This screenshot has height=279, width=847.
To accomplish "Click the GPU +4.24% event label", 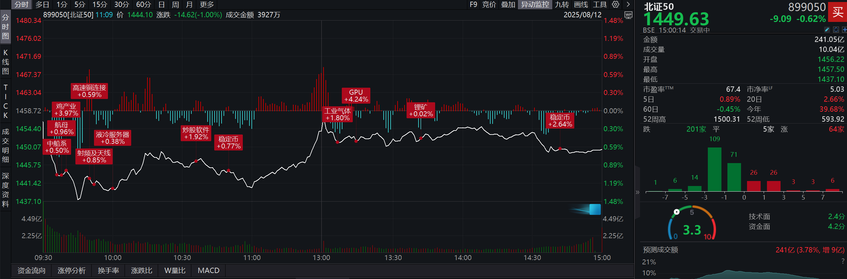I will click(x=356, y=96).
